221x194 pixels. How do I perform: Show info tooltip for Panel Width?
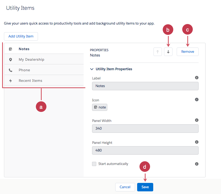197,120
